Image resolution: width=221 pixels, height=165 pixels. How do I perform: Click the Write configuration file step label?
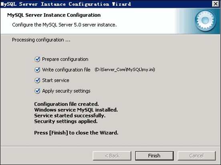(x=66, y=70)
